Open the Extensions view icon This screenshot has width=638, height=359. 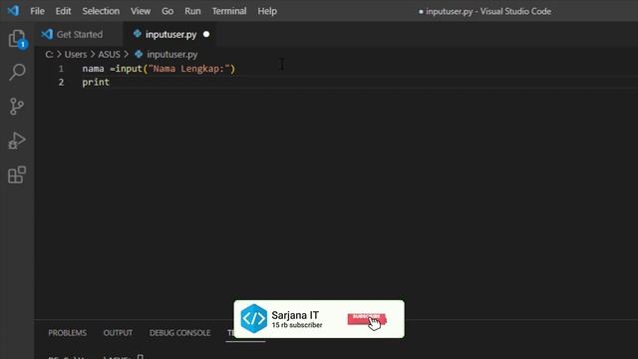coord(17,175)
